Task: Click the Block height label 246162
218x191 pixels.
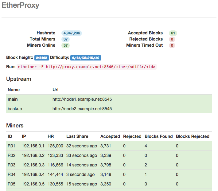Action: [41, 58]
